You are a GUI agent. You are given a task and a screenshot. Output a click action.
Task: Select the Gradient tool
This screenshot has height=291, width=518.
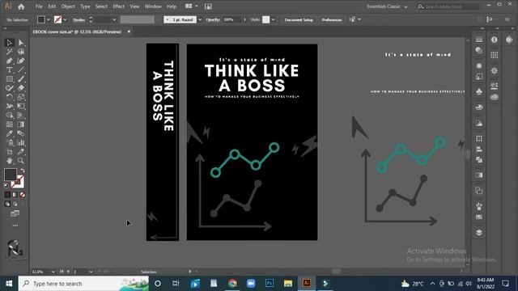point(21,124)
